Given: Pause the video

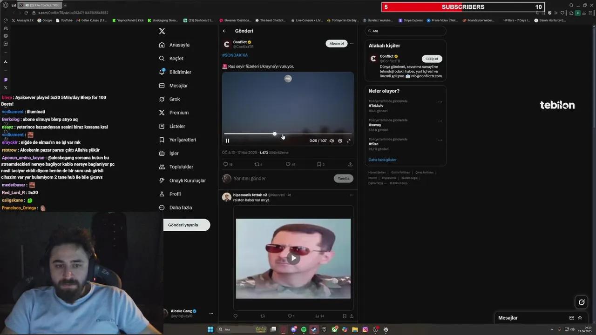Looking at the screenshot, I should tap(228, 141).
